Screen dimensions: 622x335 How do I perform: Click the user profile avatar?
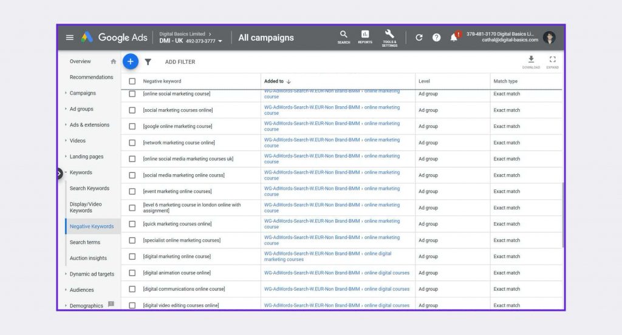click(549, 38)
